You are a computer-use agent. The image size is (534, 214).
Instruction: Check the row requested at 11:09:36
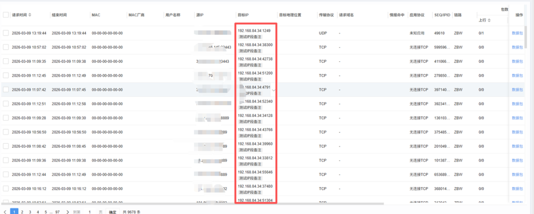tap(6, 160)
